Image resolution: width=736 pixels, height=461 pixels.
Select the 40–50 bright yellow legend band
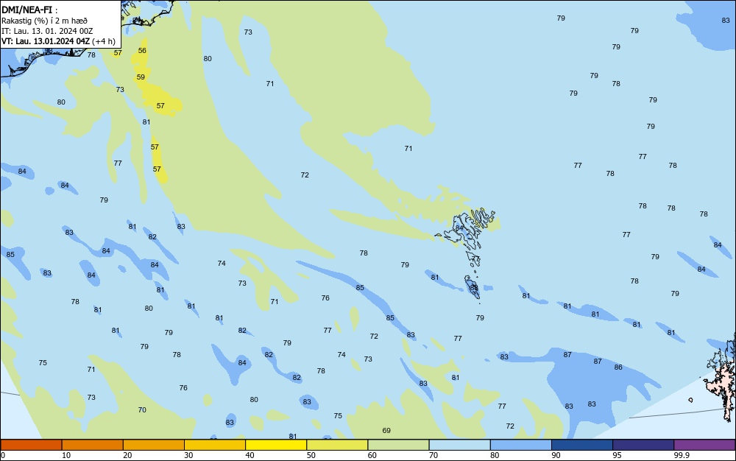[276, 445]
